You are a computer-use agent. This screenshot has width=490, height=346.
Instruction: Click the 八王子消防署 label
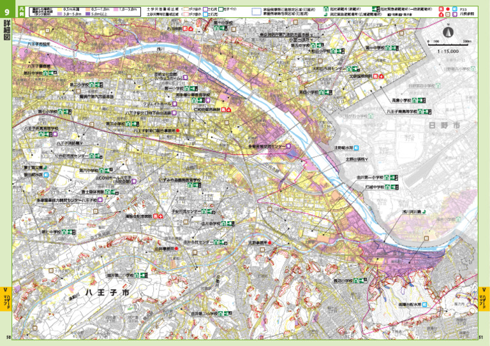[x=67, y=144]
